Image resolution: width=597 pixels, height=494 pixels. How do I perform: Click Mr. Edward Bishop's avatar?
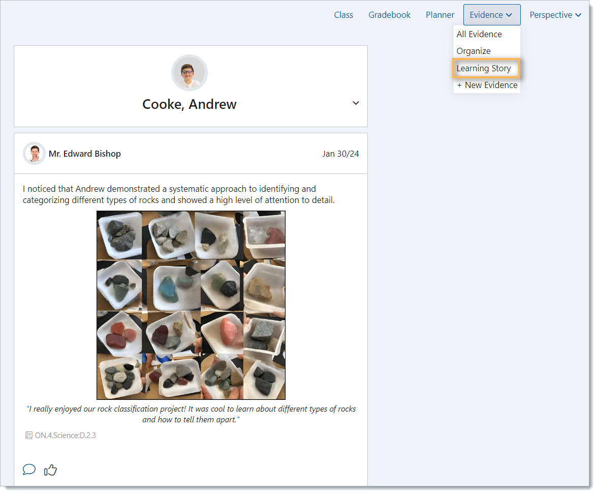[x=34, y=153]
